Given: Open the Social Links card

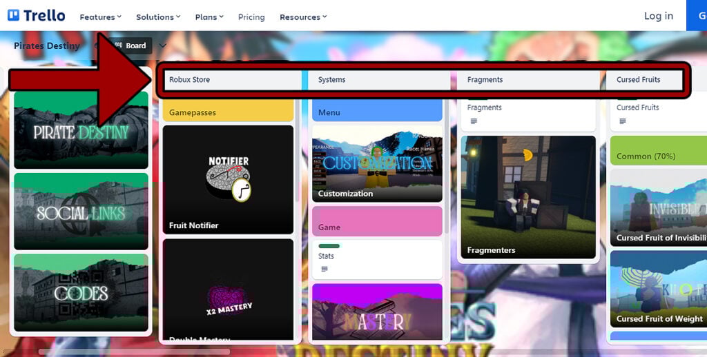Looking at the screenshot, I should tap(81, 211).
